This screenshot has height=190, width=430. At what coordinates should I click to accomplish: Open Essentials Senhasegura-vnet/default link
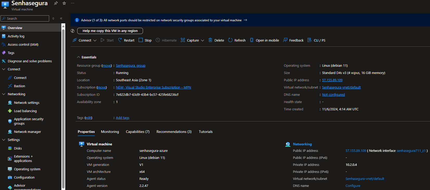coord(341,87)
